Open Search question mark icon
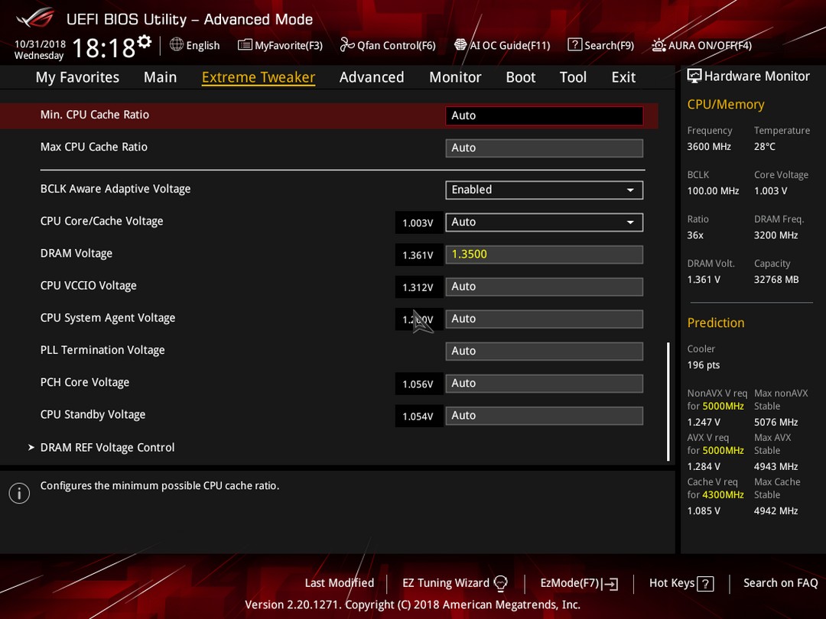 point(574,45)
